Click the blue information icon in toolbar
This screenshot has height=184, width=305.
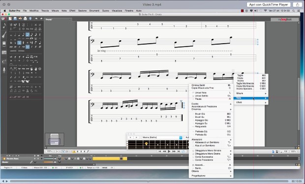pyautogui.click(x=30, y=19)
